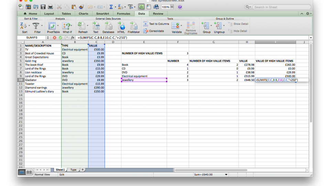Save the workbook with floppy icon

point(43,7)
